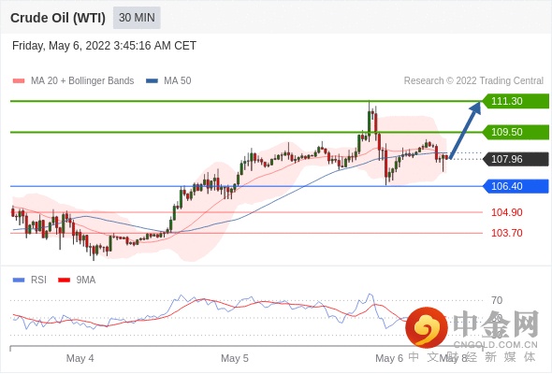
Task: Toggle the RSI legend entry
Action: tap(30, 280)
